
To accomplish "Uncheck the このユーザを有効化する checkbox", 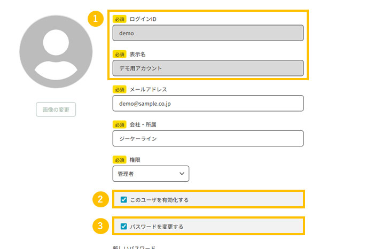I will pyautogui.click(x=124, y=200).
